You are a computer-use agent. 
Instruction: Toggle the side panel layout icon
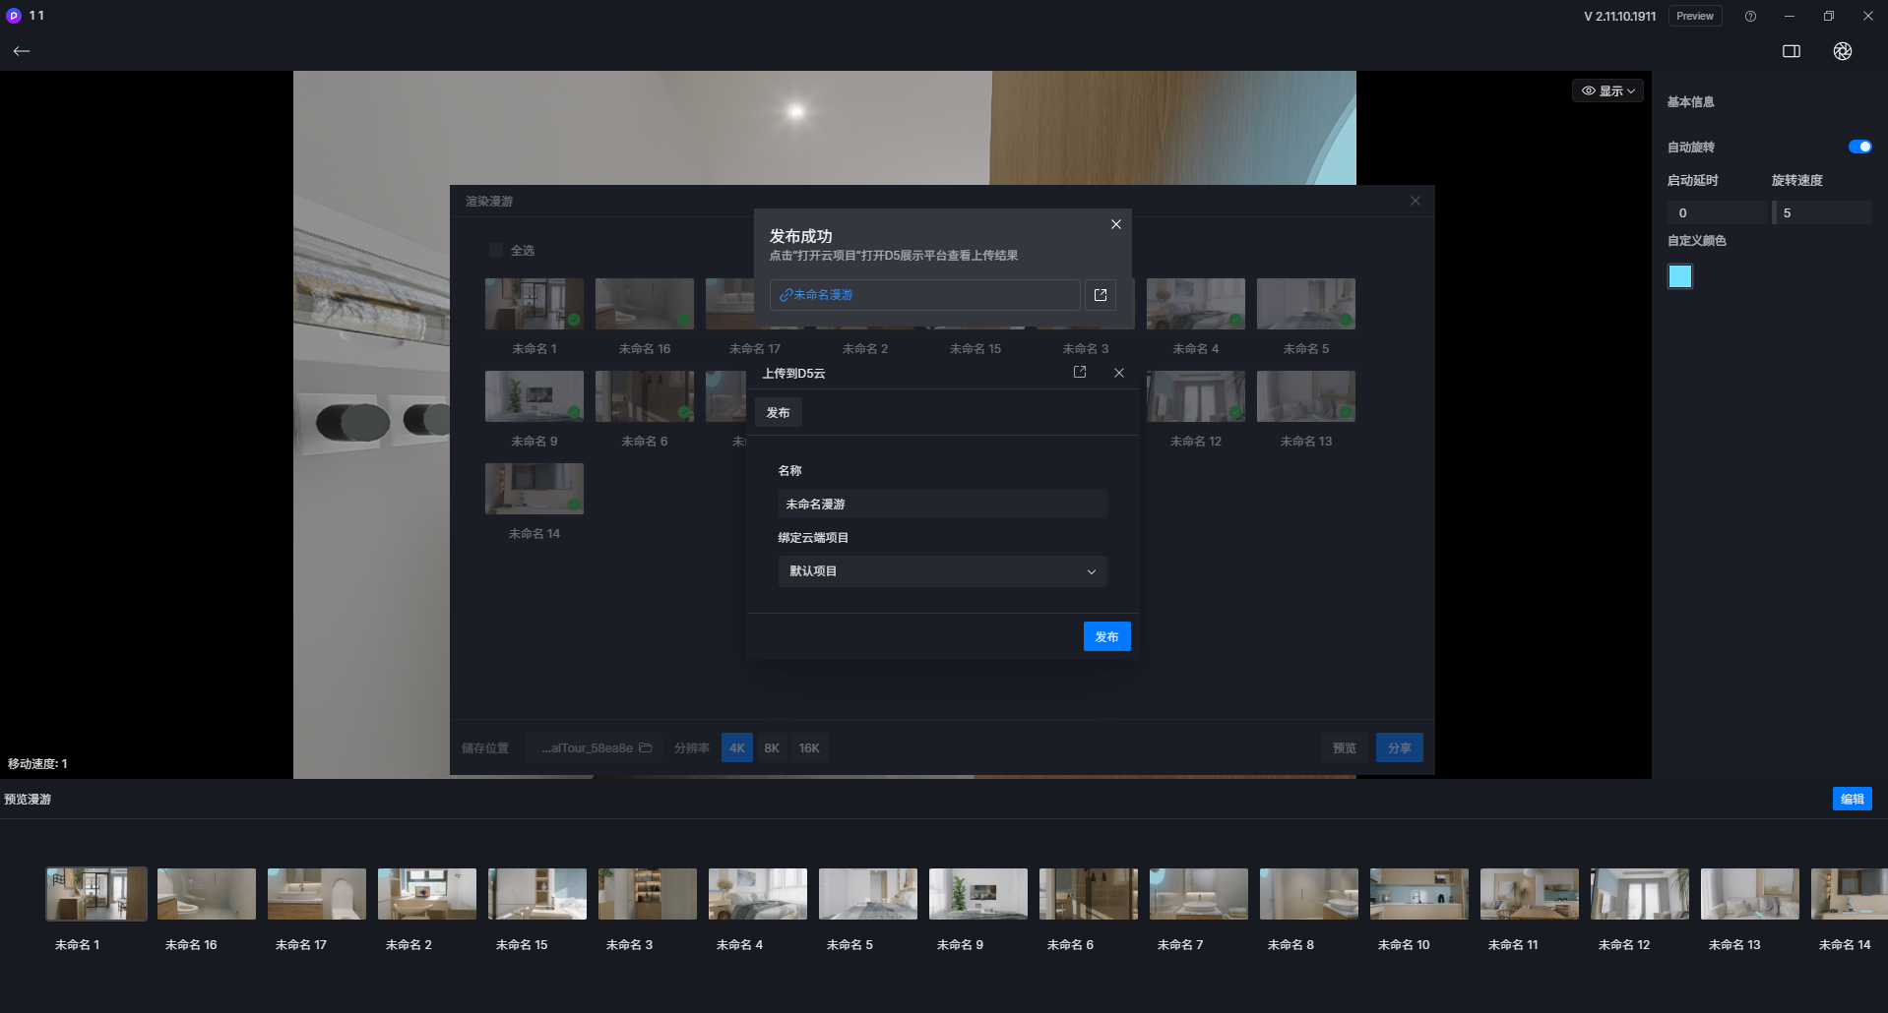click(x=1792, y=51)
